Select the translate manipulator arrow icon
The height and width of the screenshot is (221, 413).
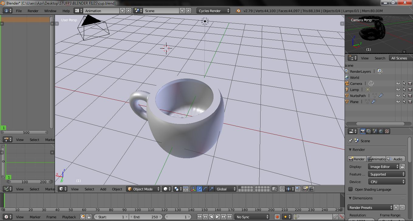199,189
